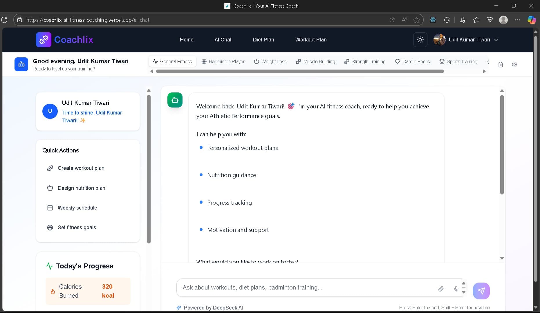Click the Coachlix dumbbell logo
This screenshot has height=313, width=540.
click(44, 40)
